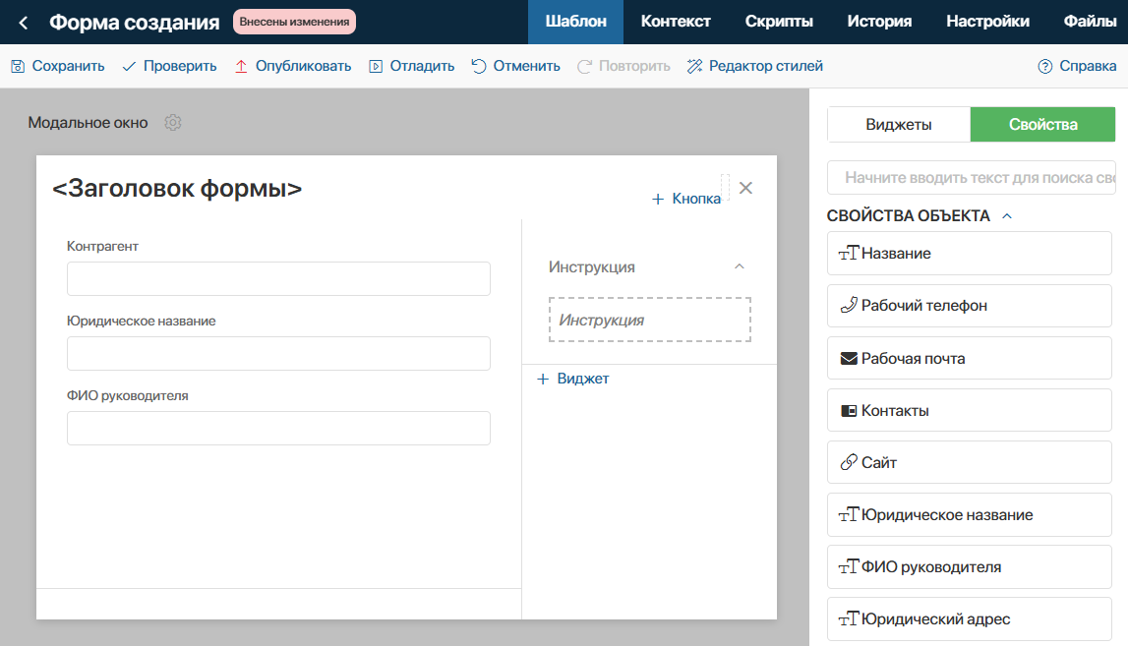Open the Файлы tab
The image size is (1128, 646).
[1090, 23]
